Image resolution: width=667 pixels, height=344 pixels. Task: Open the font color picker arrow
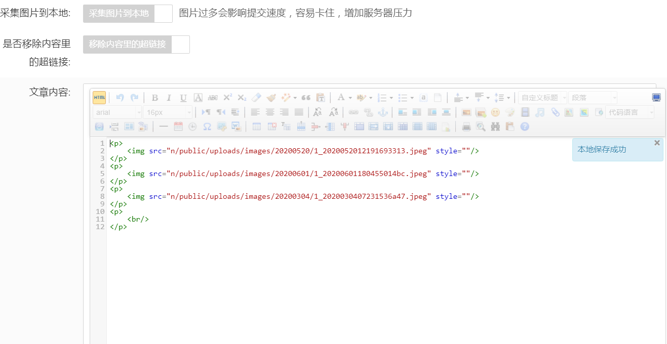pyautogui.click(x=350, y=98)
